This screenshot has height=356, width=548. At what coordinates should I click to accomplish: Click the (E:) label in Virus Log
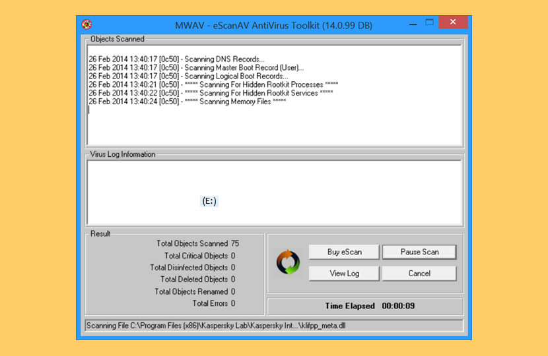pyautogui.click(x=209, y=202)
